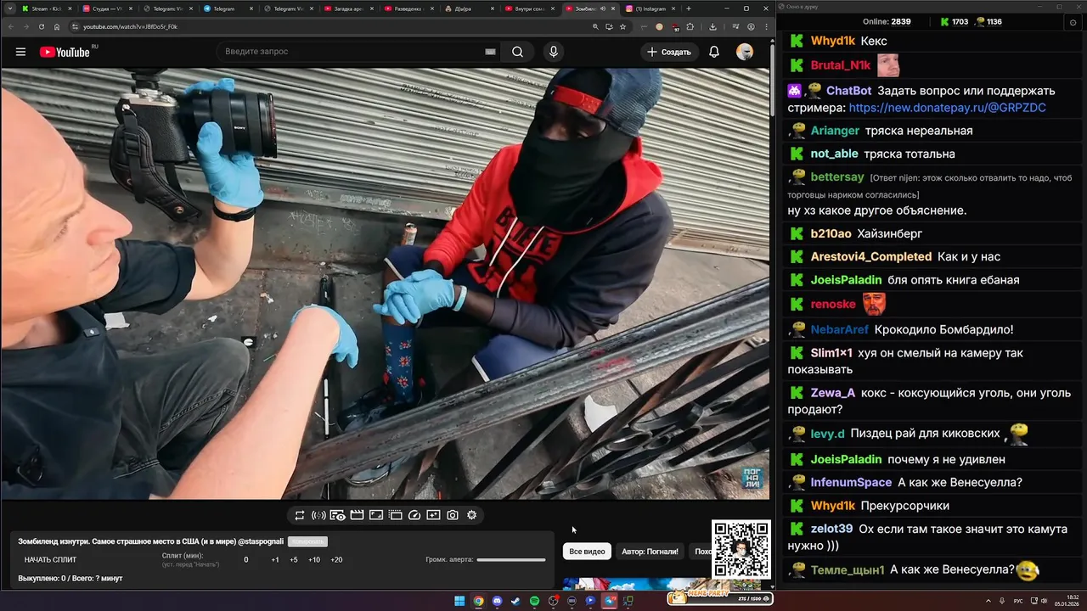Switch to the Загадка YouTube tab
The width and height of the screenshot is (1087, 611).
pos(348,8)
